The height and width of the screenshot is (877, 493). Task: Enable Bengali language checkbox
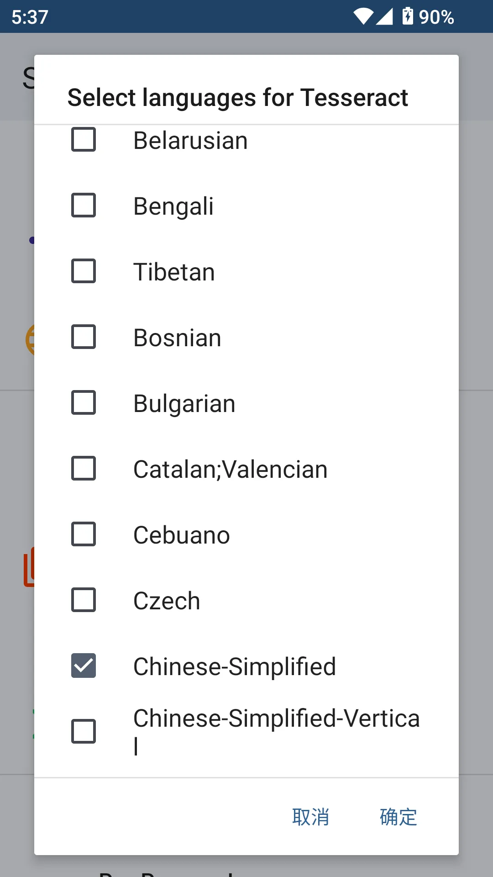(84, 205)
